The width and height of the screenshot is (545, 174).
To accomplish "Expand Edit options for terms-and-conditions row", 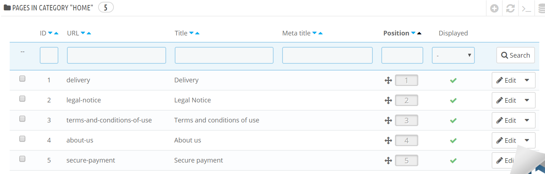I will tap(527, 120).
